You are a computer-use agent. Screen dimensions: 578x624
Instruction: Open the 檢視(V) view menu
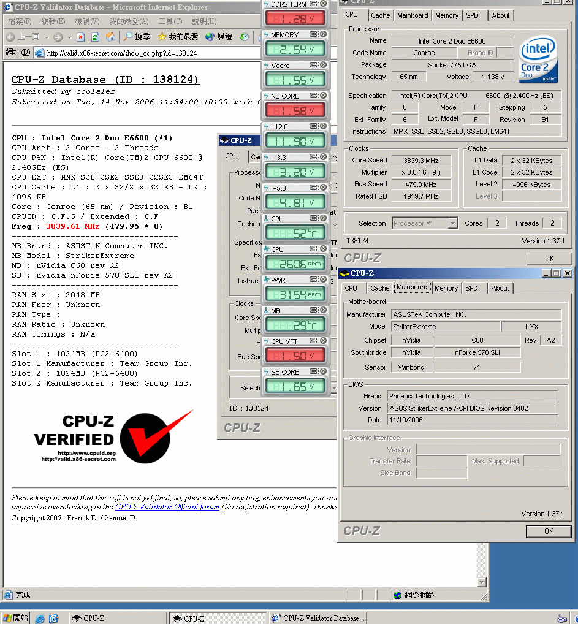click(87, 21)
